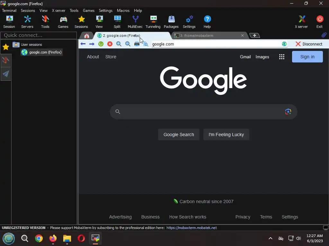
Task: Show hidden tray icons chevron
Action: tap(271, 238)
